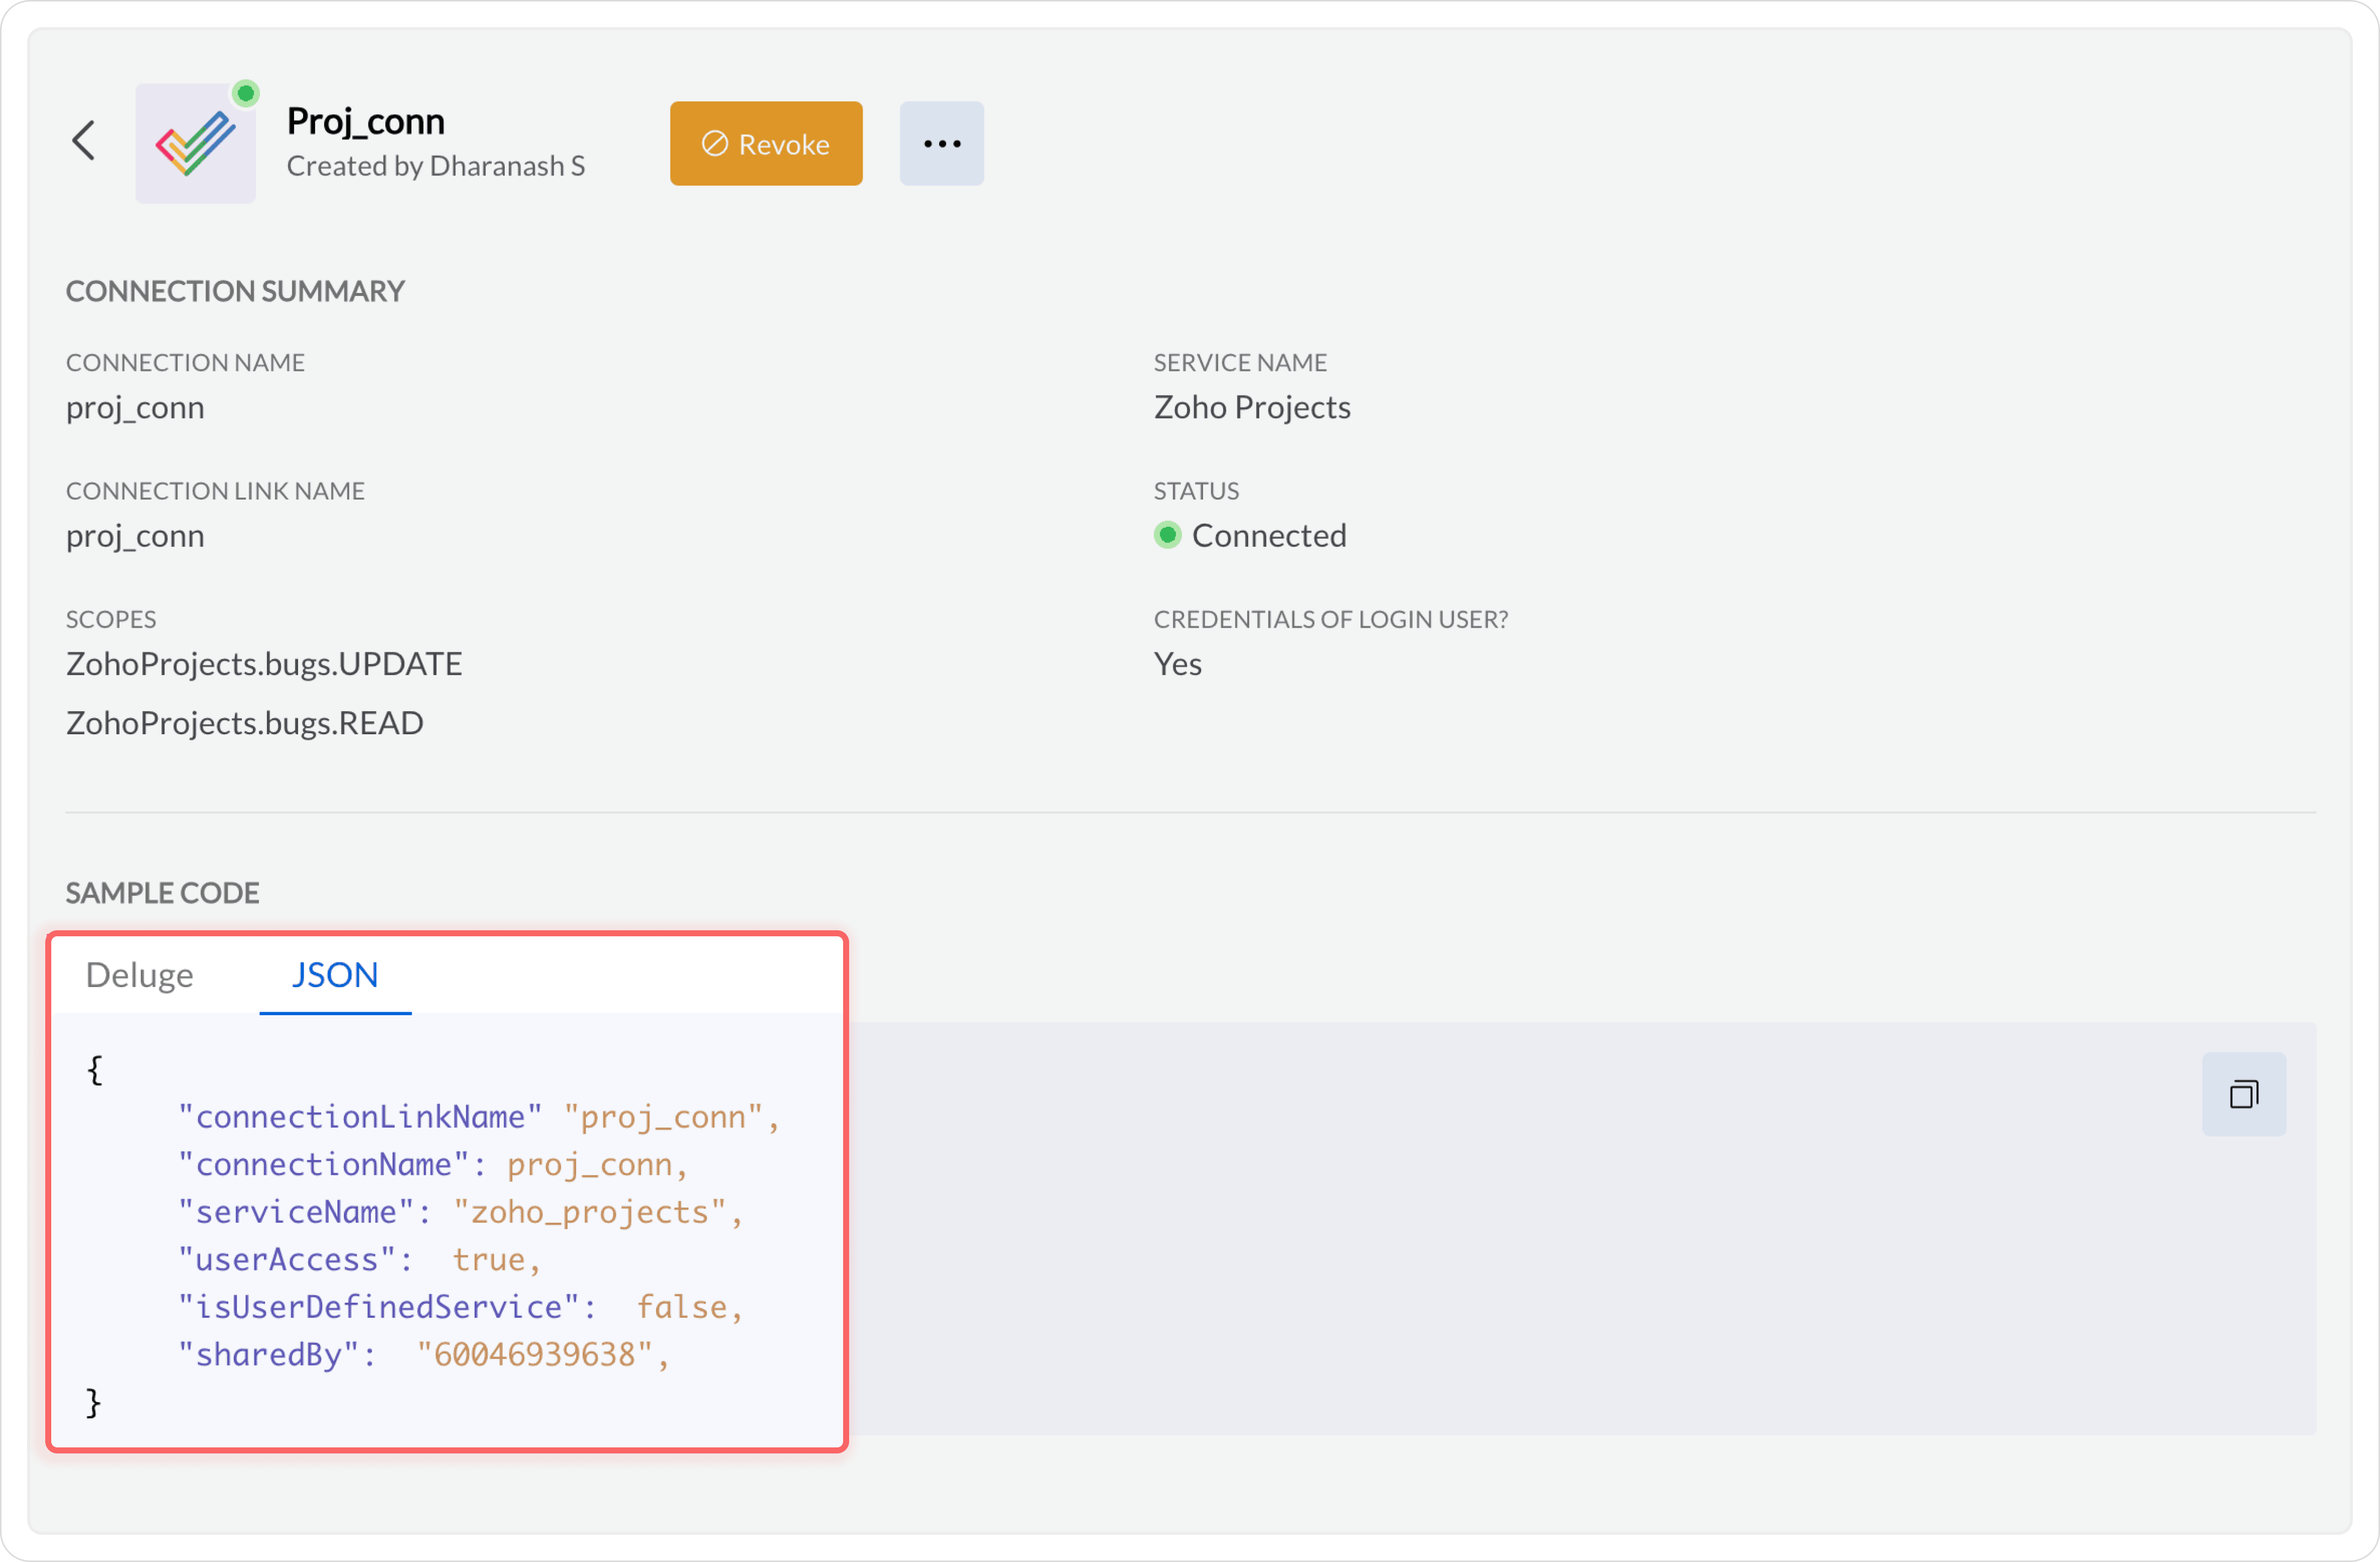Click the Created by Dharanash S text
The height and width of the screenshot is (1562, 2380).
tap(436, 166)
